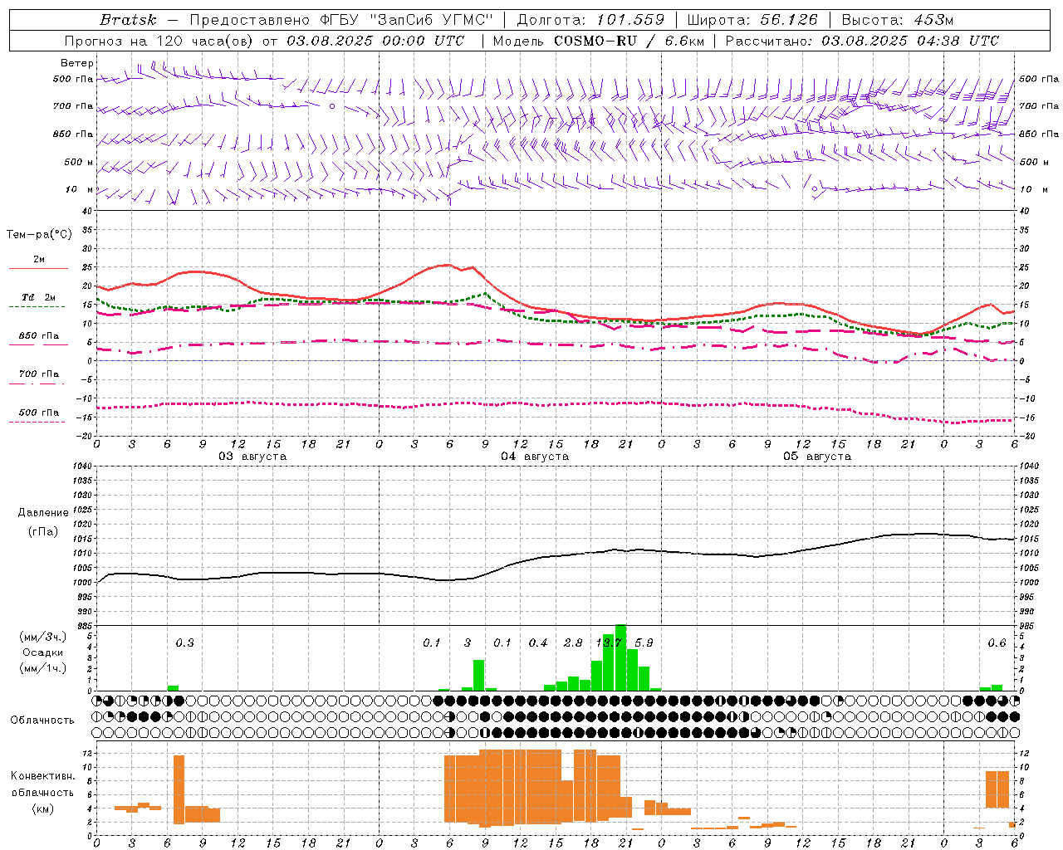Image resolution: width=1063 pixels, height=850 pixels.
Task: Click the Тем-ра(°C) temperature axis title
Action: tap(39, 235)
